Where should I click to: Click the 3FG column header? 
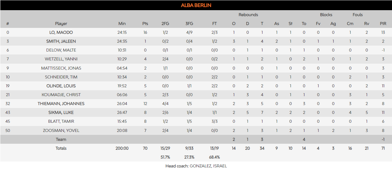[x=189, y=24]
